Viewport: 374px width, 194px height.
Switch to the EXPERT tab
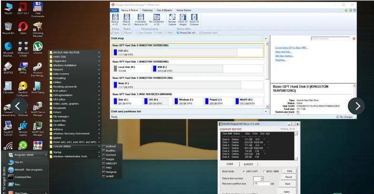click(248, 164)
